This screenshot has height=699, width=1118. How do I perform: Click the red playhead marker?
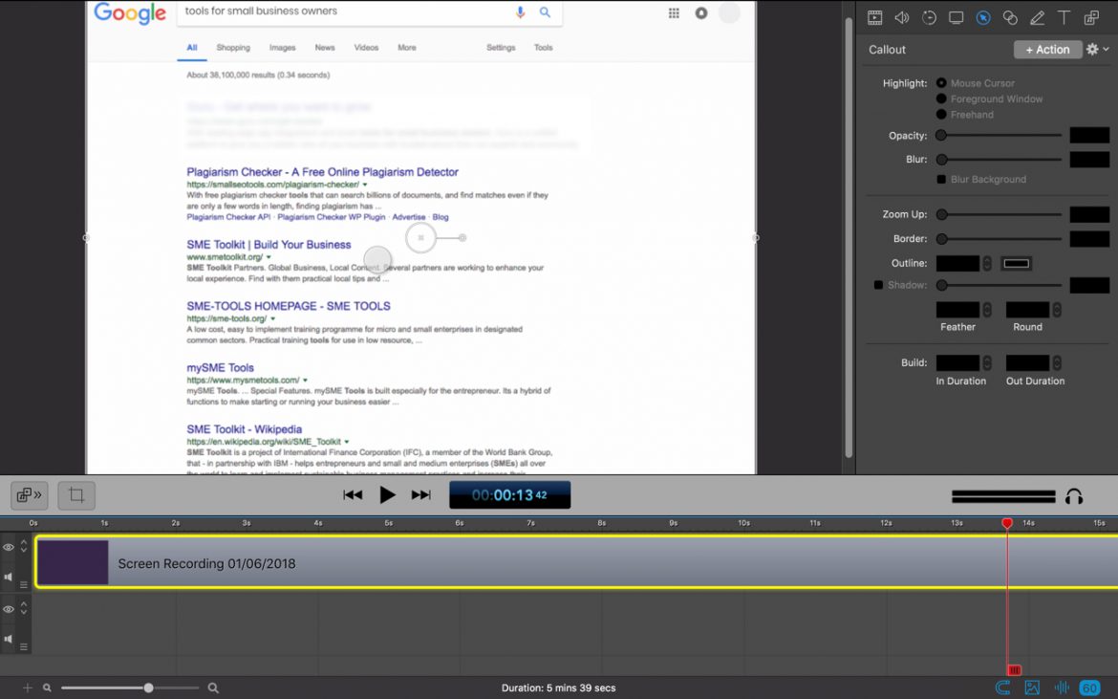(x=1007, y=524)
